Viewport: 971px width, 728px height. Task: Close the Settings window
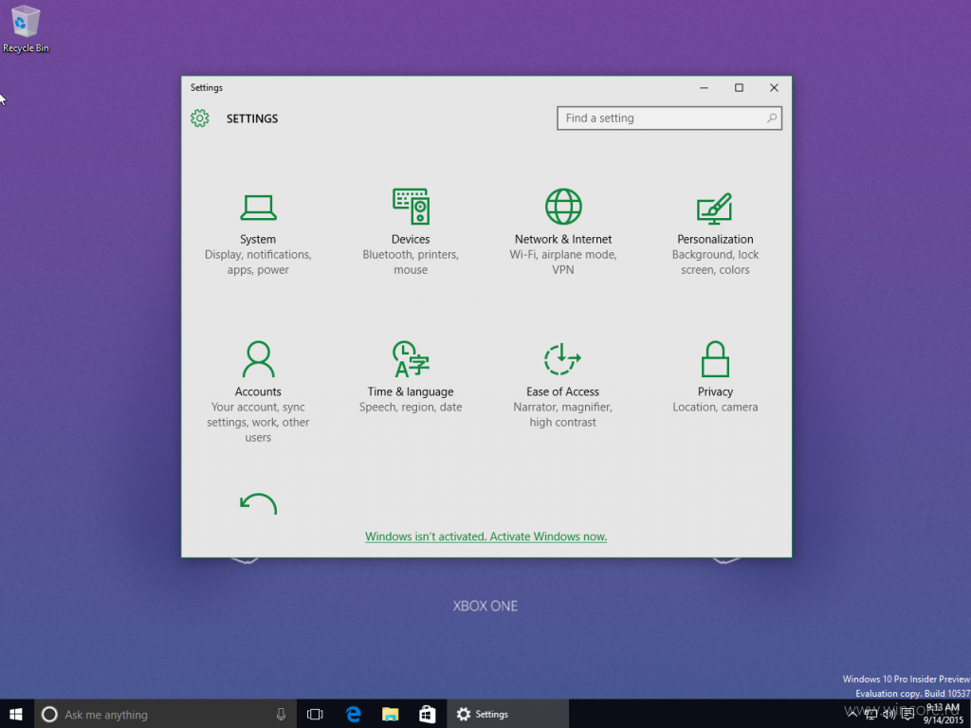[x=774, y=88]
